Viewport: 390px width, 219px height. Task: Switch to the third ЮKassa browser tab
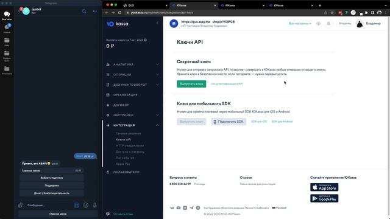243,5
